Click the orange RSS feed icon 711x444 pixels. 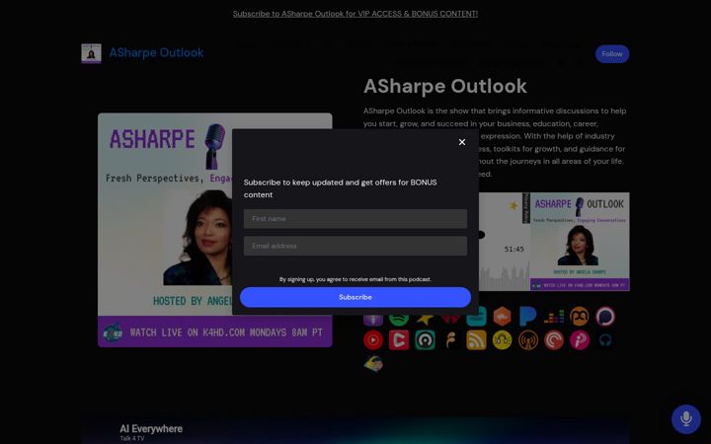click(476, 340)
